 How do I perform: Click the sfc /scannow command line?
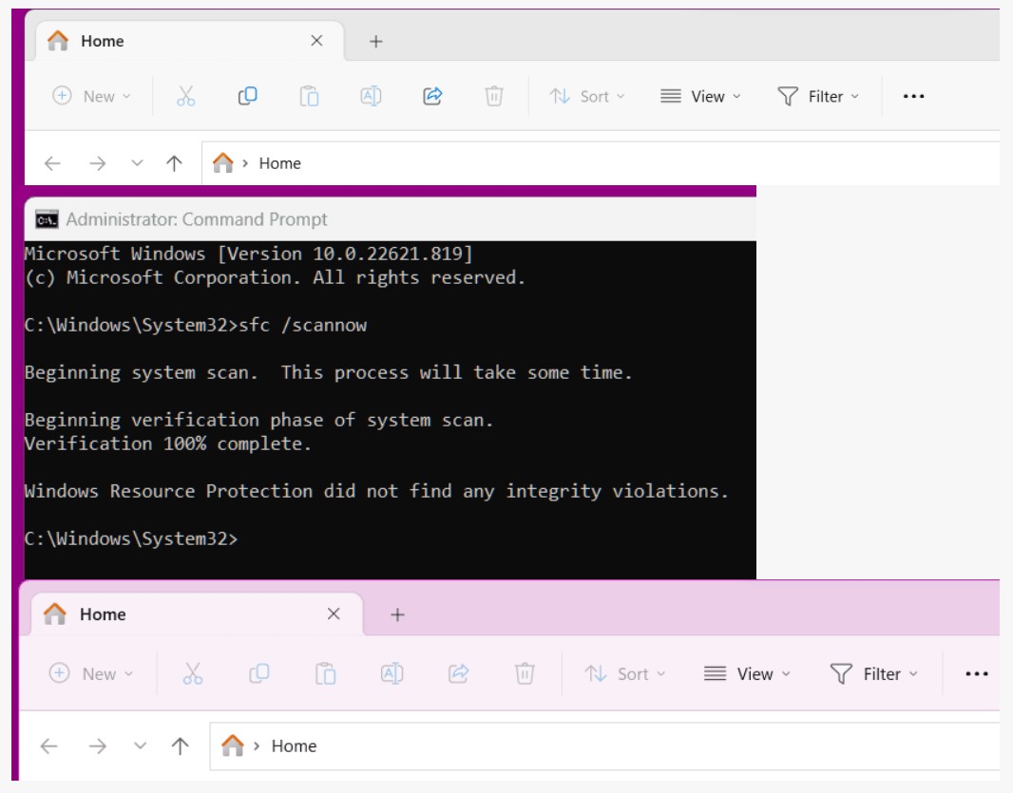tap(196, 325)
